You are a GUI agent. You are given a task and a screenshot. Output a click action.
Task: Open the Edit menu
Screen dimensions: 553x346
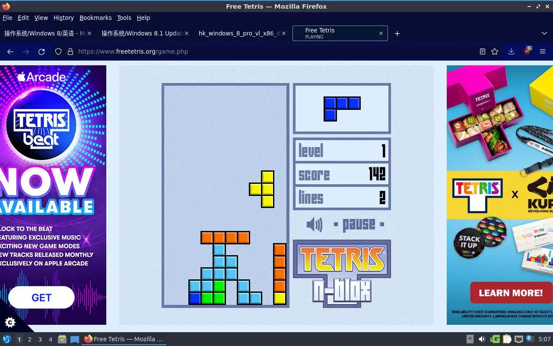(23, 18)
